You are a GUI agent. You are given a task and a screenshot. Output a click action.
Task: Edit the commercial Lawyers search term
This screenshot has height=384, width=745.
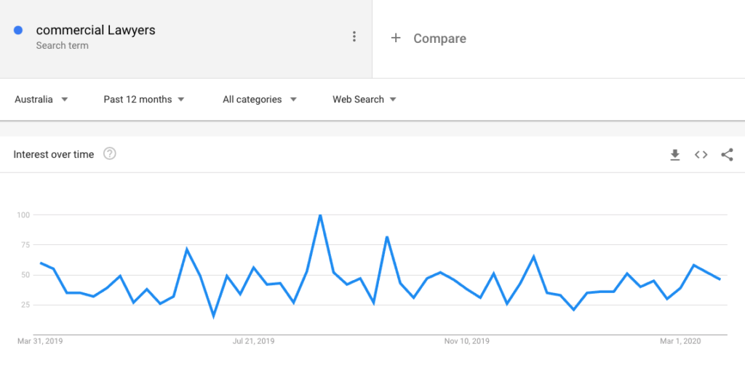tap(95, 31)
